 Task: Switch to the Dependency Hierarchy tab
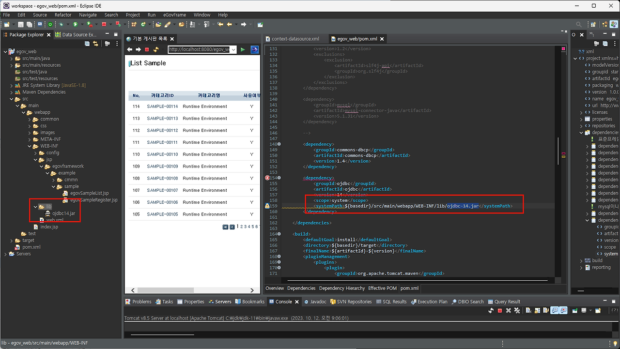(341, 288)
